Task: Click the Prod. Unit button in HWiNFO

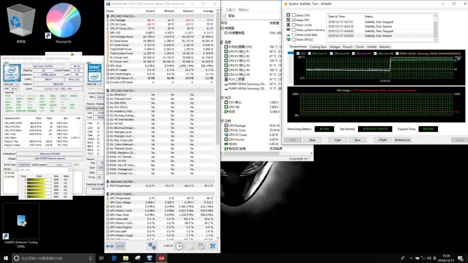Action: (x=74, y=80)
